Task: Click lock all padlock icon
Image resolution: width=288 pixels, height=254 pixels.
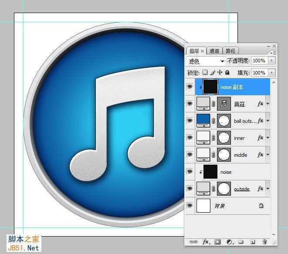Action: tap(227, 73)
